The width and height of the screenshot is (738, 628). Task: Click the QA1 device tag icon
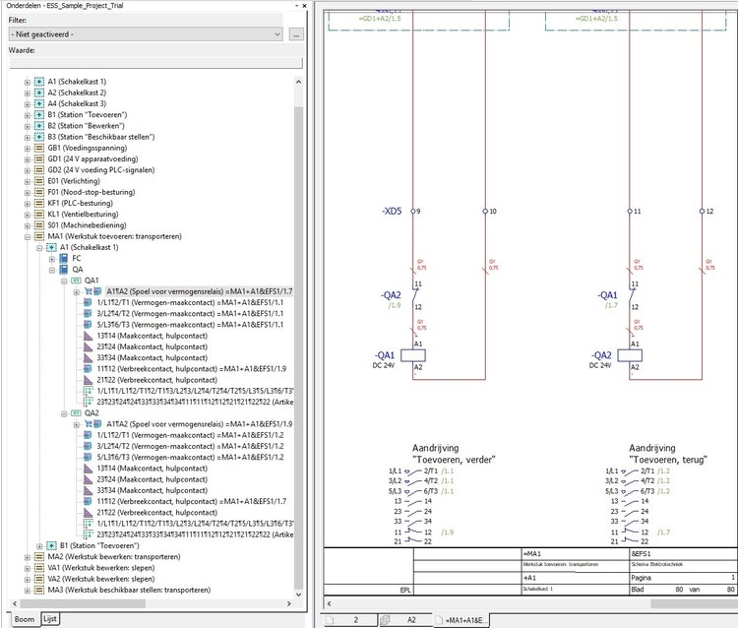pyautogui.click(x=77, y=281)
